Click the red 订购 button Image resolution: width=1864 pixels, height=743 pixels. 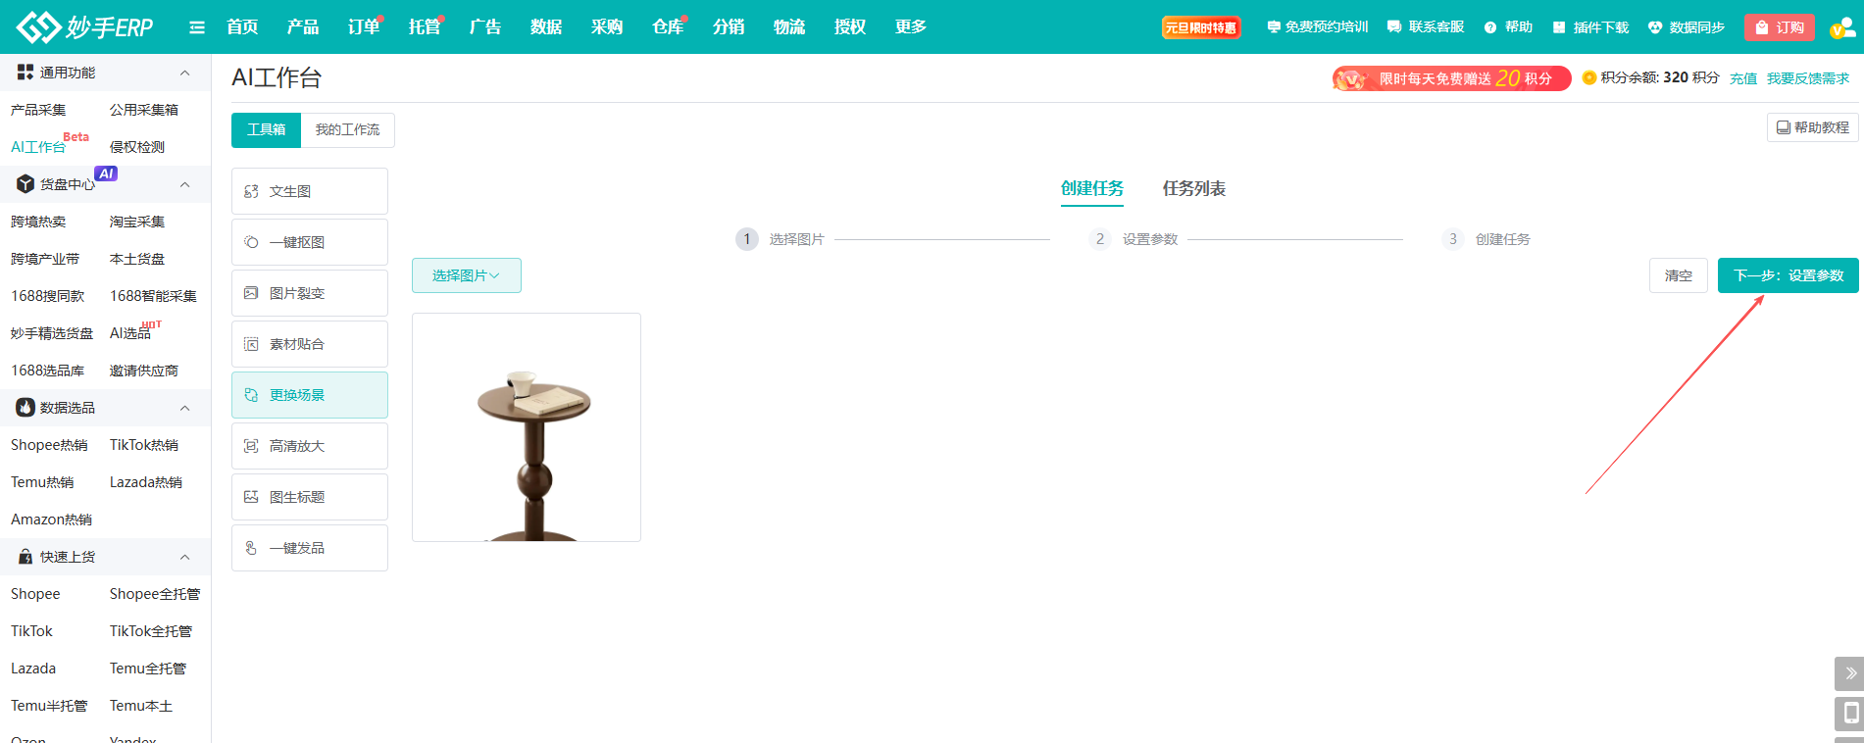pos(1780,27)
